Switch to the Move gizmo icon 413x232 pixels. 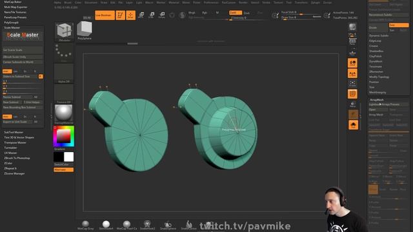[141, 15]
